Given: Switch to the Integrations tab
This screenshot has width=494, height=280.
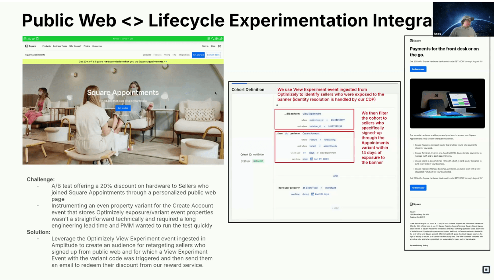Looking at the screenshot, I should tap(185, 55).
